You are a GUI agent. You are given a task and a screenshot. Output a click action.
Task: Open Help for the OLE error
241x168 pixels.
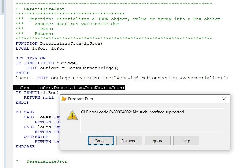[186, 141]
